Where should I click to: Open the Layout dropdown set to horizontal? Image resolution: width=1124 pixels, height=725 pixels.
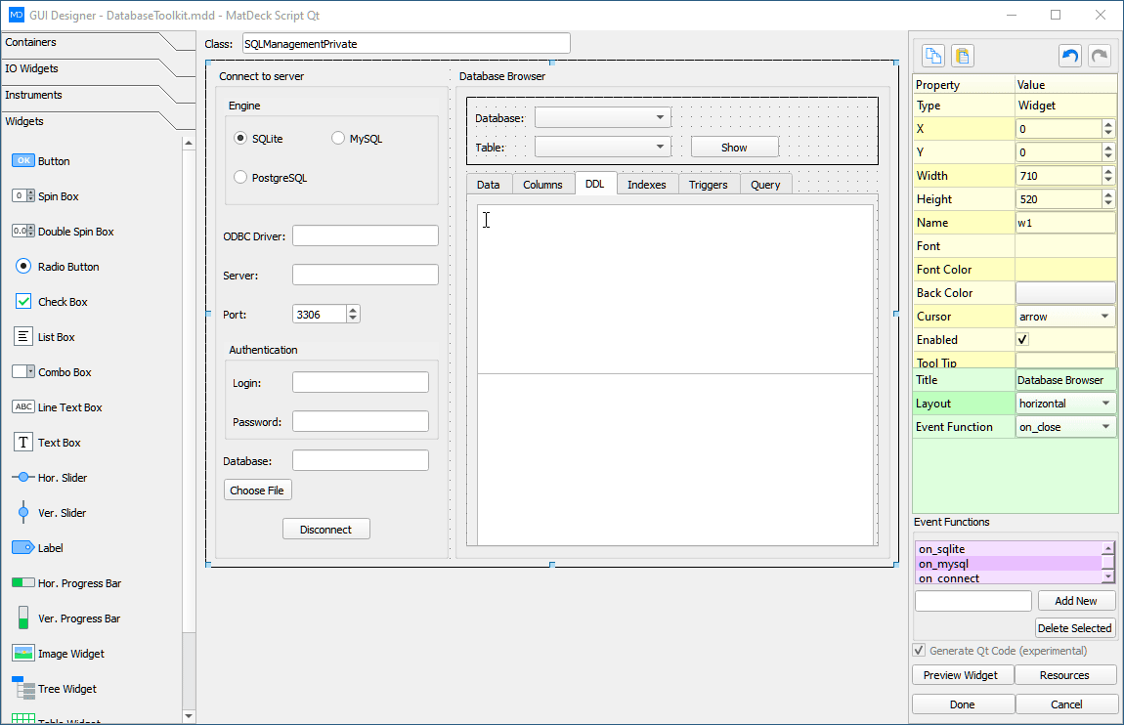[x=1065, y=404]
